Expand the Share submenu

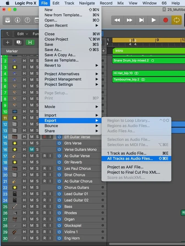point(70,131)
